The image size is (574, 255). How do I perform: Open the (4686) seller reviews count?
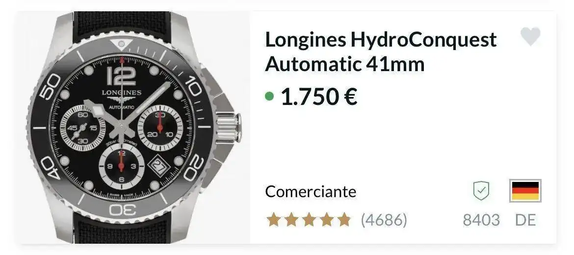(384, 220)
